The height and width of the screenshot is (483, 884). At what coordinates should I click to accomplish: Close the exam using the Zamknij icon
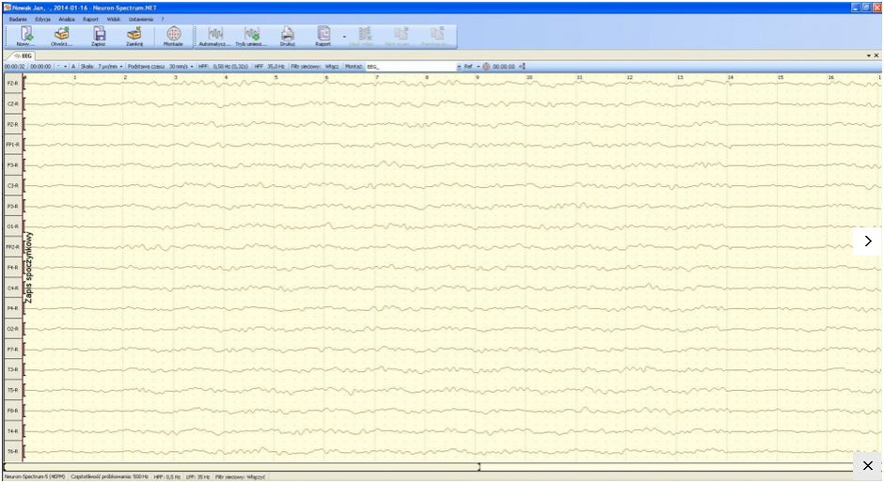134,35
